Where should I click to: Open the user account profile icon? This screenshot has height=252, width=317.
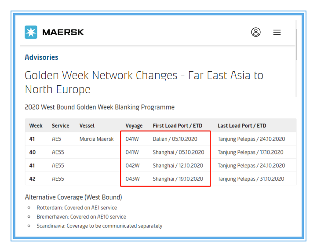(256, 32)
